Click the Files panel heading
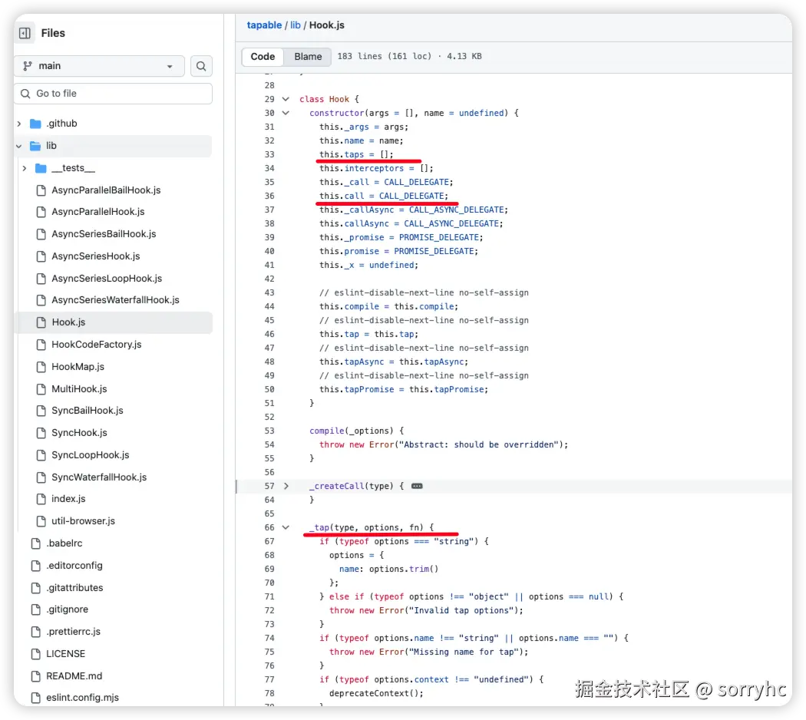 (53, 34)
